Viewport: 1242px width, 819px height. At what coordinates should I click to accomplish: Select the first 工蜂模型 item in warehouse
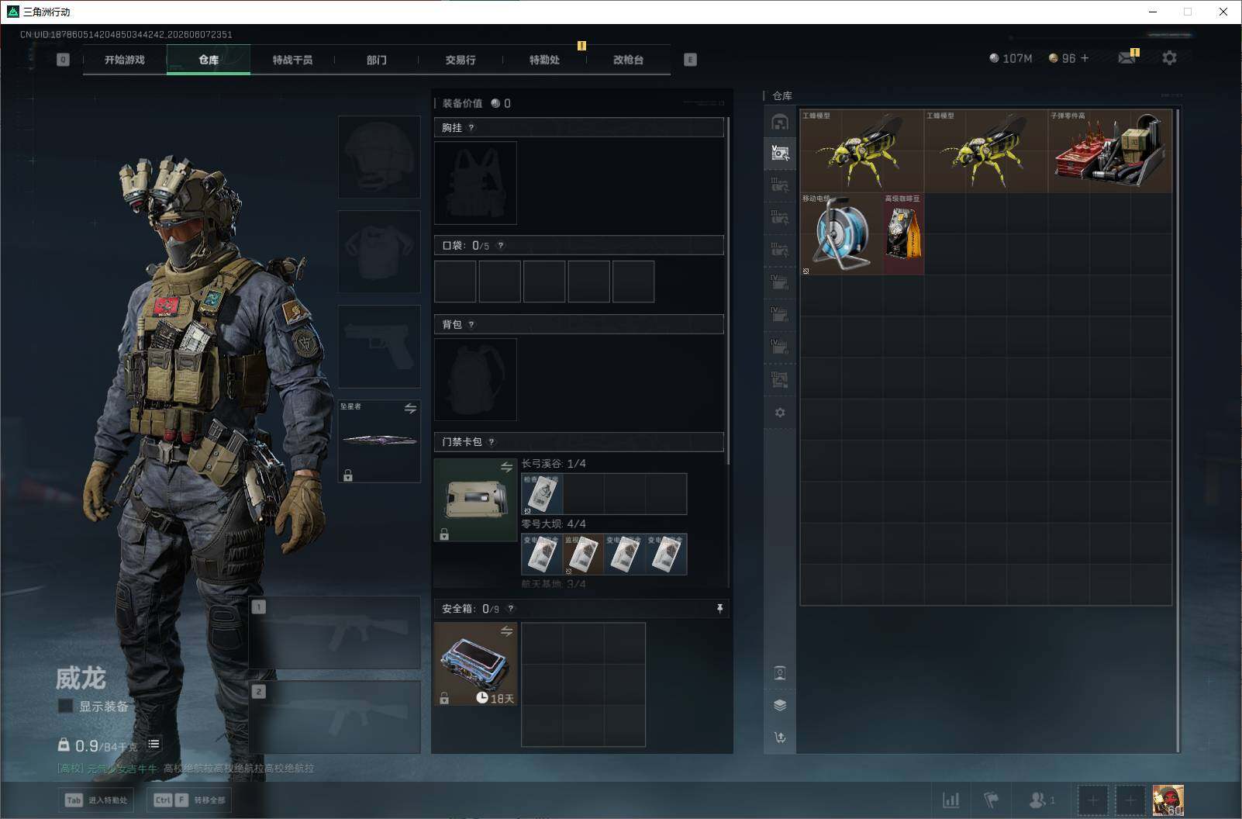tap(861, 150)
